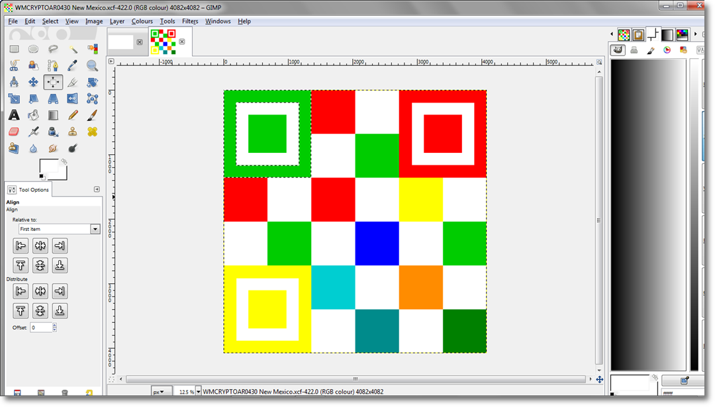715x407 pixels.
Task: Show previous dock tabs with left arrow
Action: click(612, 34)
